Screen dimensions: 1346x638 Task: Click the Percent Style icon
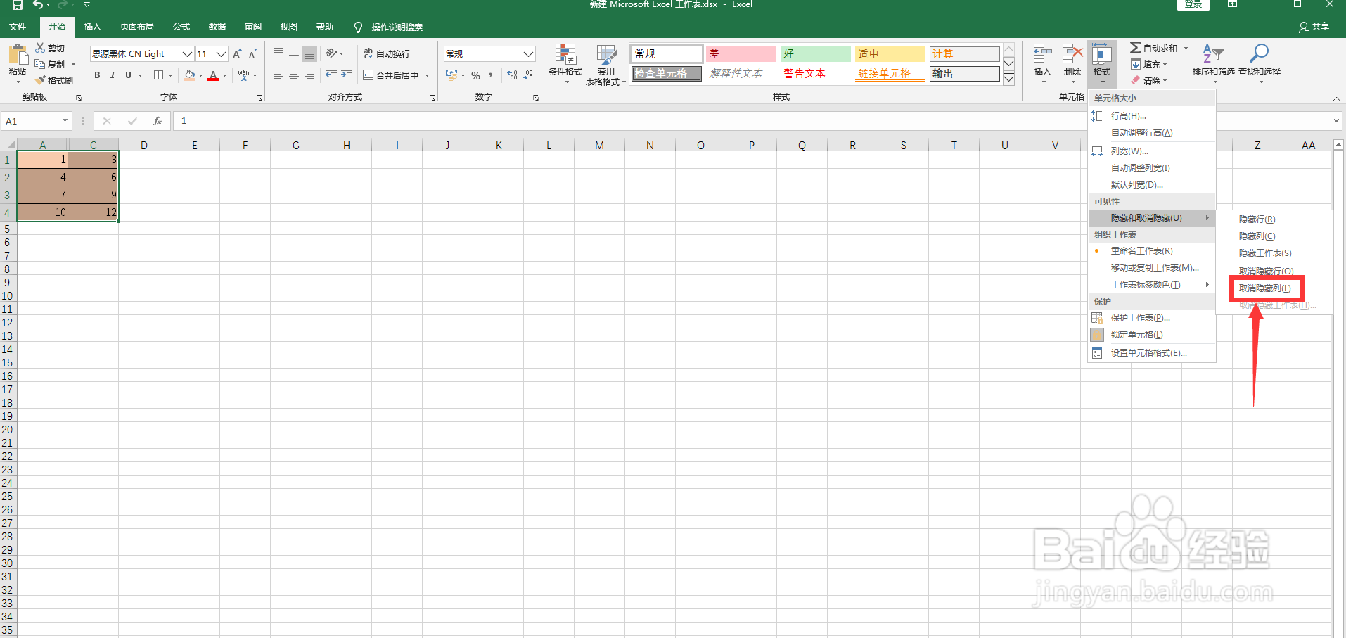pos(476,75)
